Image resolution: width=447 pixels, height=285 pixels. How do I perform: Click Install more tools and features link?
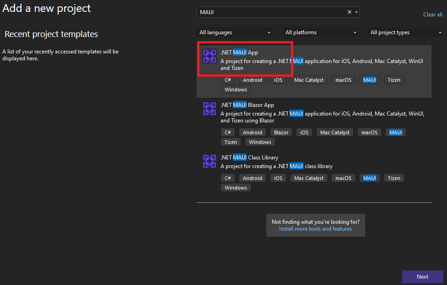pos(315,229)
